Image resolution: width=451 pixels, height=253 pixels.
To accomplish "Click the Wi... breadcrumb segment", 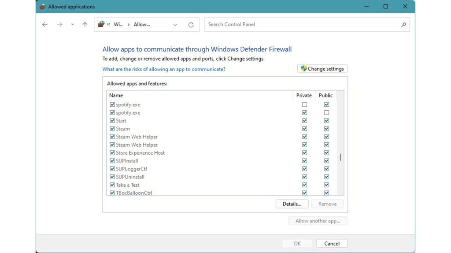I will (x=118, y=25).
